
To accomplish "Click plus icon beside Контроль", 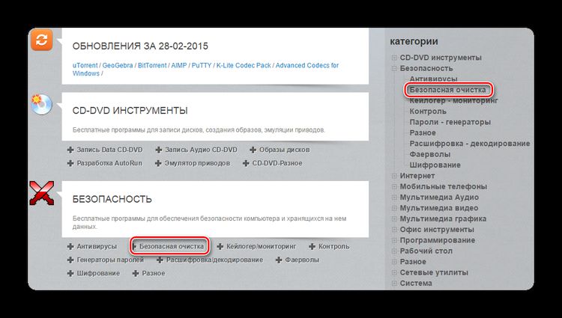I will [x=312, y=246].
